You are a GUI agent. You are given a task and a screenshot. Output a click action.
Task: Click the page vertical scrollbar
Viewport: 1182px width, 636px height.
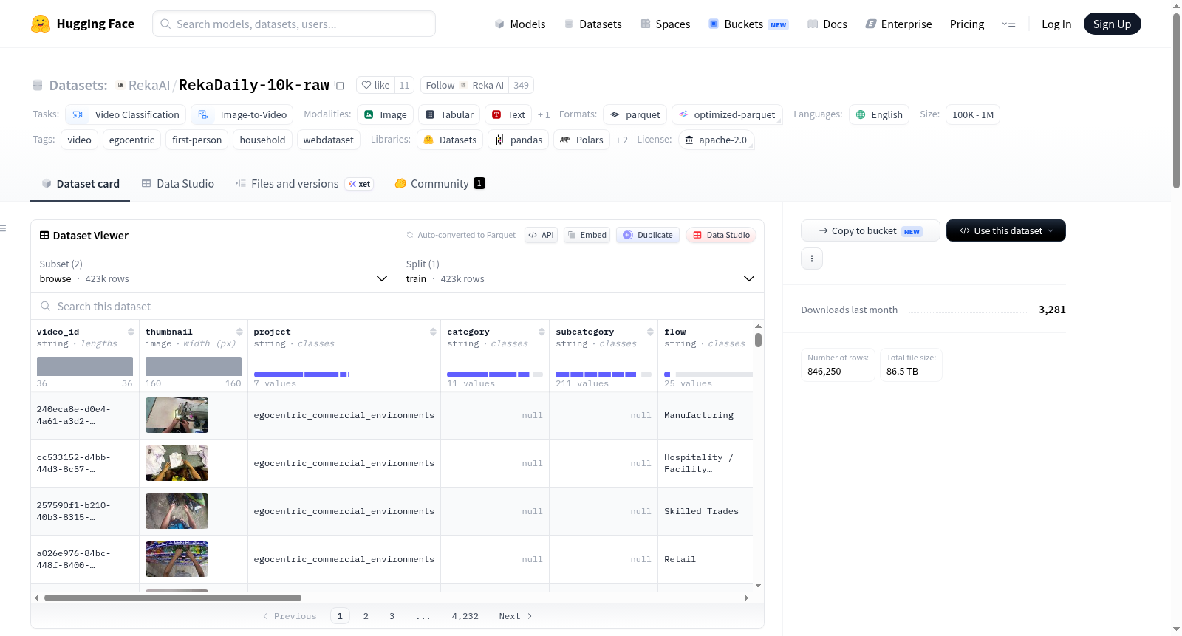pos(1176,101)
